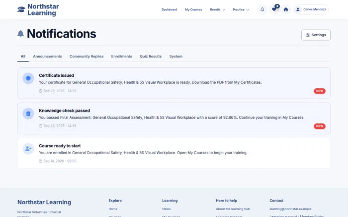Image resolution: width=348 pixels, height=217 pixels.
Task: Click the bell icon beside Notifications heading
Action: (x=21, y=34)
